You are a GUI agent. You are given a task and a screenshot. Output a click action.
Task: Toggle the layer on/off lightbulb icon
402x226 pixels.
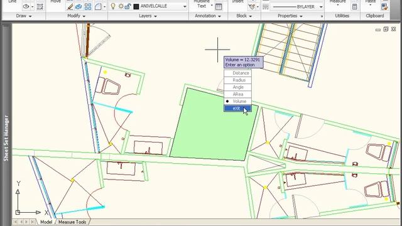coord(113,6)
